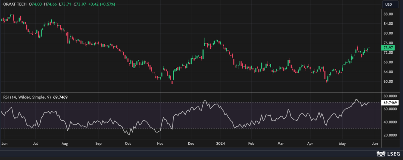Viewport: 403px width, 160px height.
Task: Open the USD currency selector
Action: [388, 4]
